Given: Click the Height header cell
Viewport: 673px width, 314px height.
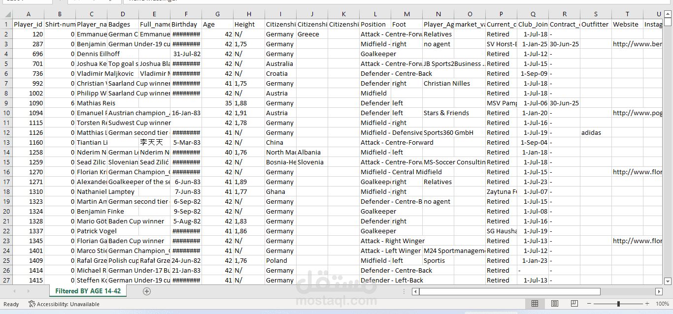Looking at the screenshot, I should pyautogui.click(x=249, y=24).
